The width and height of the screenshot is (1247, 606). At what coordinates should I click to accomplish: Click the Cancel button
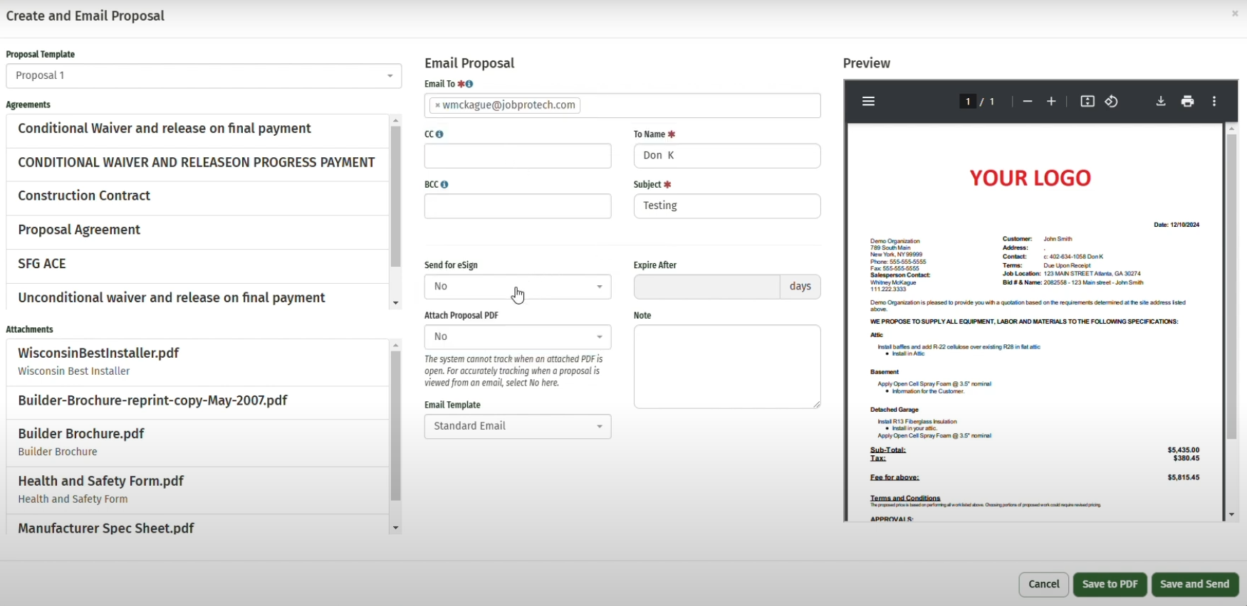tap(1043, 585)
